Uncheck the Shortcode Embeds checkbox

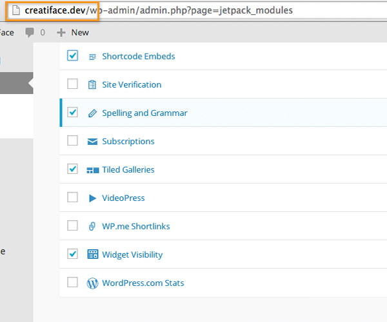point(72,55)
